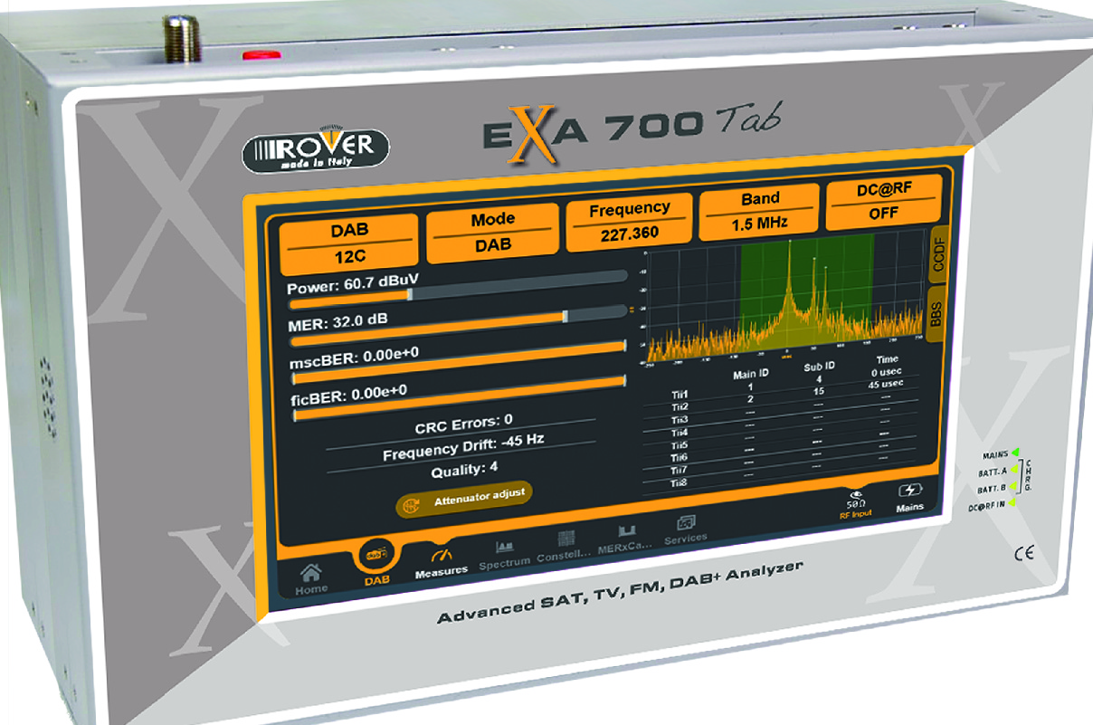This screenshot has width=1093, height=725.
Task: Click the impulse response spectrum graph
Action: click(x=785, y=296)
